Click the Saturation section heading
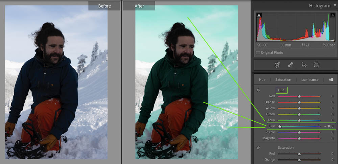 click(x=286, y=147)
